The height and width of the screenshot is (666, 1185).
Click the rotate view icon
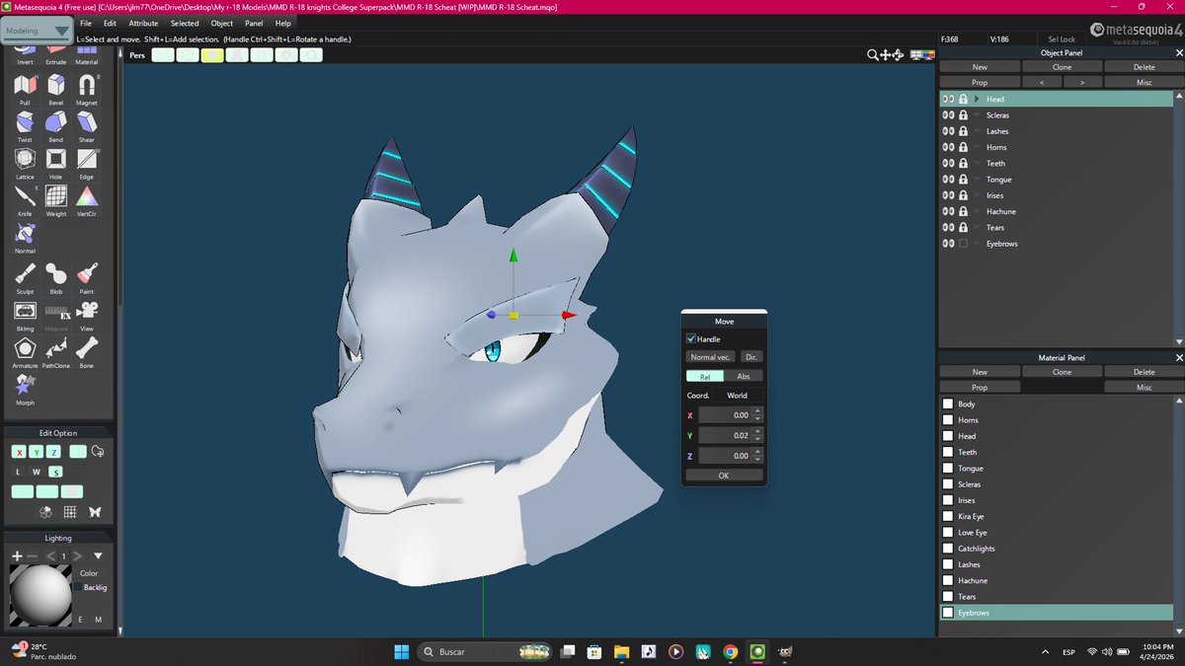click(x=899, y=55)
